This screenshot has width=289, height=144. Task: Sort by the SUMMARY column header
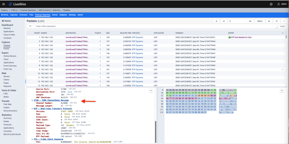pyautogui.click(x=179, y=33)
